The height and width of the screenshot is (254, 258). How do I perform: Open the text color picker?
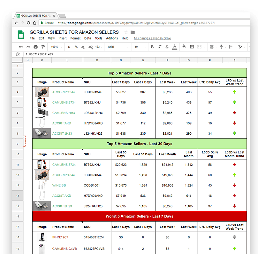[x=175, y=47]
